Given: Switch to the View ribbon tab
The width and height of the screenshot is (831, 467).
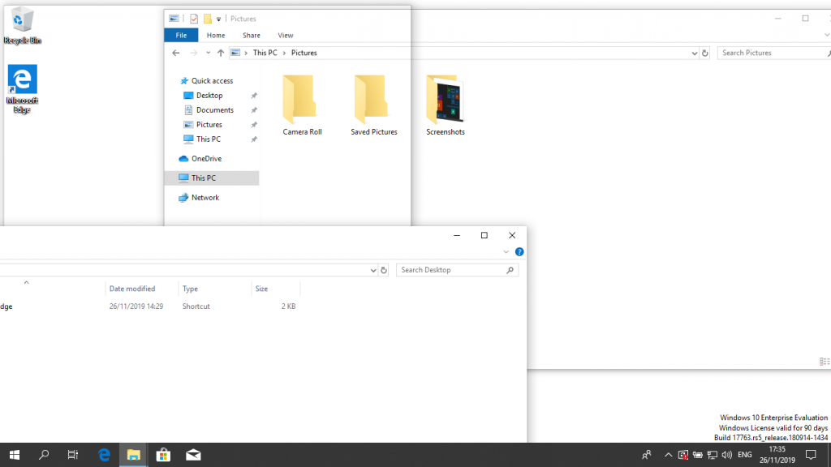Looking at the screenshot, I should (285, 36).
